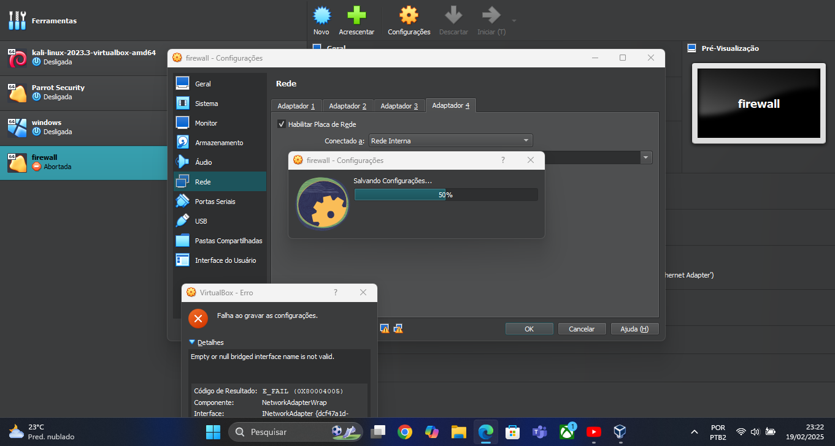835x446 pixels.
Task: Maximize the firewall Configurações window
Action: click(x=623, y=58)
